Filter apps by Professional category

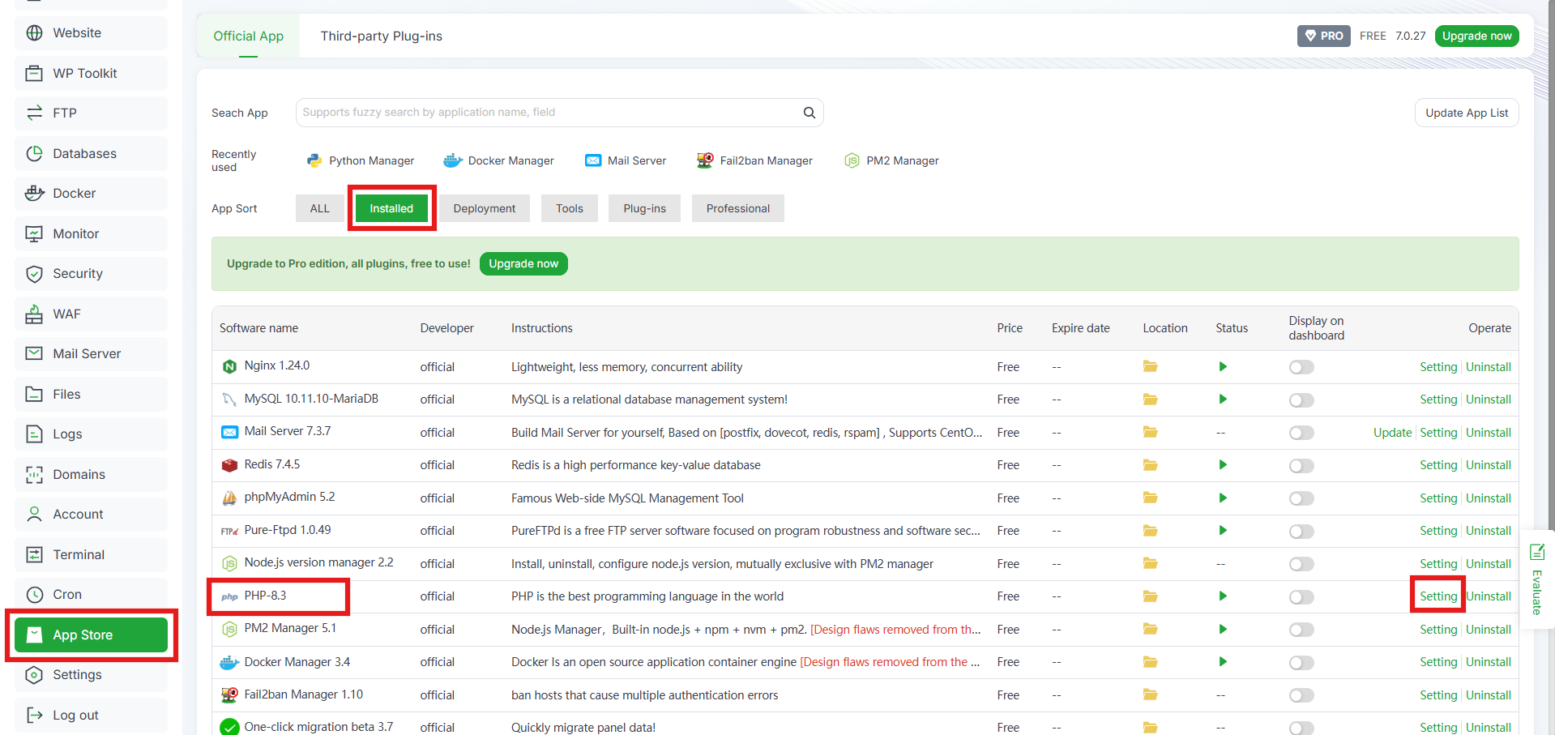pyautogui.click(x=737, y=208)
